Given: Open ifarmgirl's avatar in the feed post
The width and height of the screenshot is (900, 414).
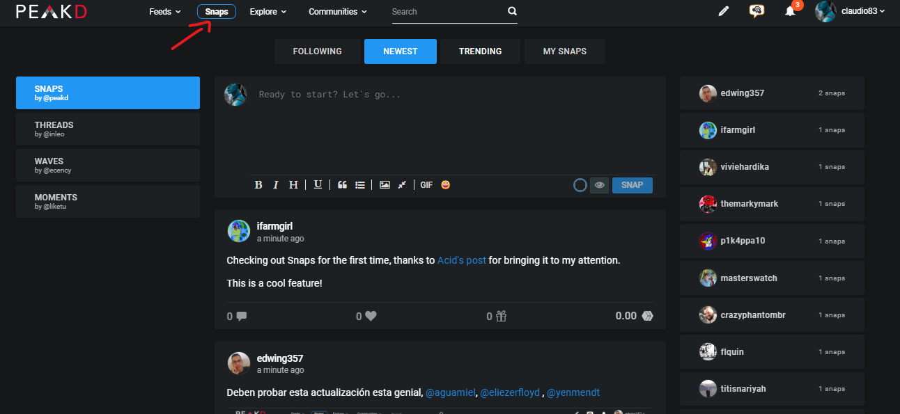Looking at the screenshot, I should coord(239,231).
